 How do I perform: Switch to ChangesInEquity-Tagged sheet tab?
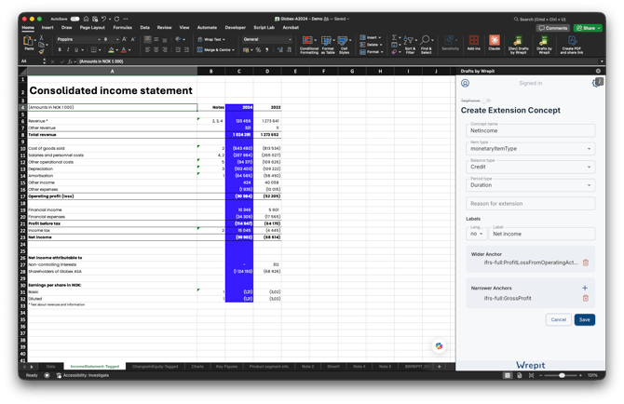click(155, 366)
